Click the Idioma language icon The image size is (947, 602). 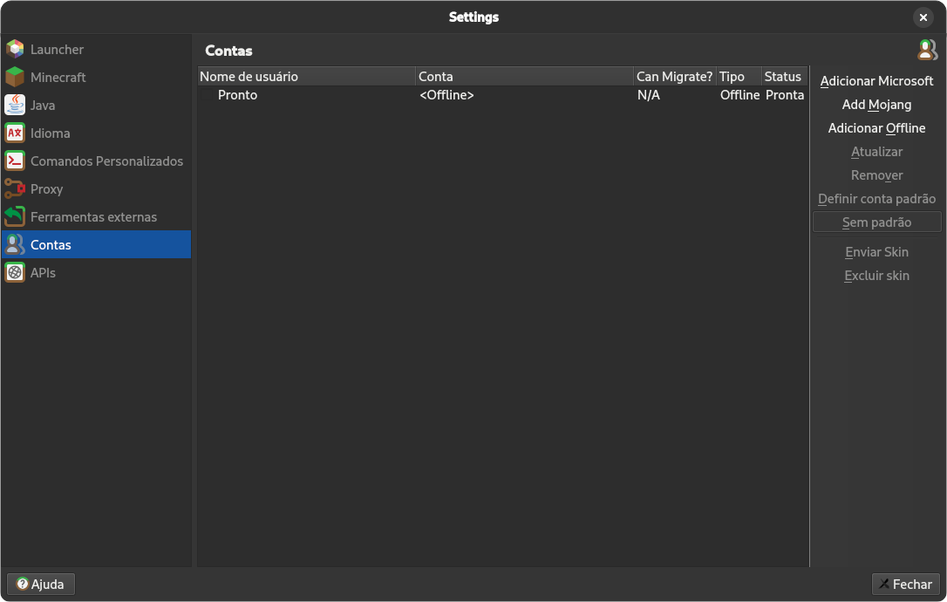coord(15,133)
